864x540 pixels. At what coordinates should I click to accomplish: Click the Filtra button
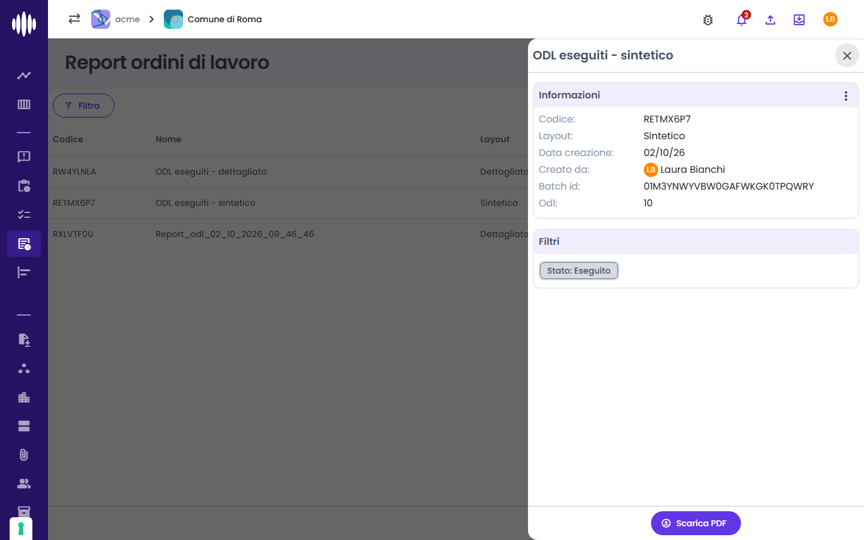click(83, 106)
